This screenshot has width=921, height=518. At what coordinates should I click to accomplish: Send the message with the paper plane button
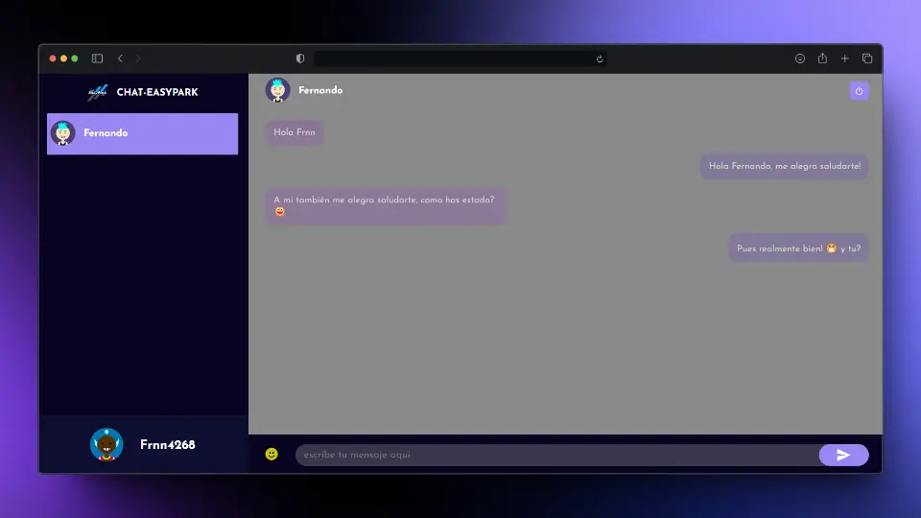click(x=843, y=455)
